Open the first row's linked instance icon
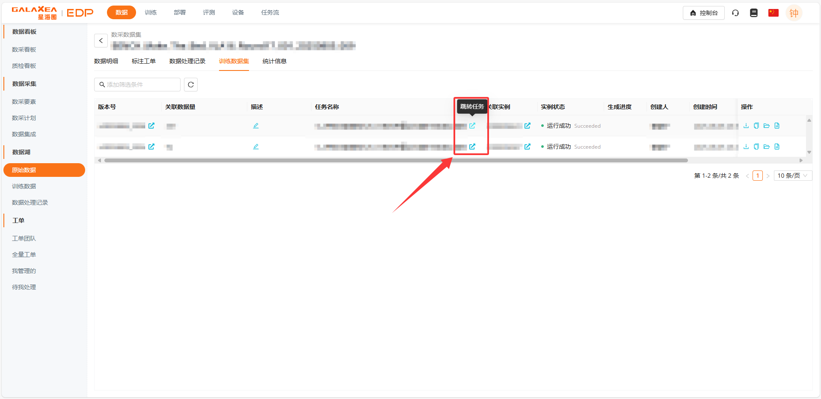Viewport: 821px width, 399px height. coord(528,126)
